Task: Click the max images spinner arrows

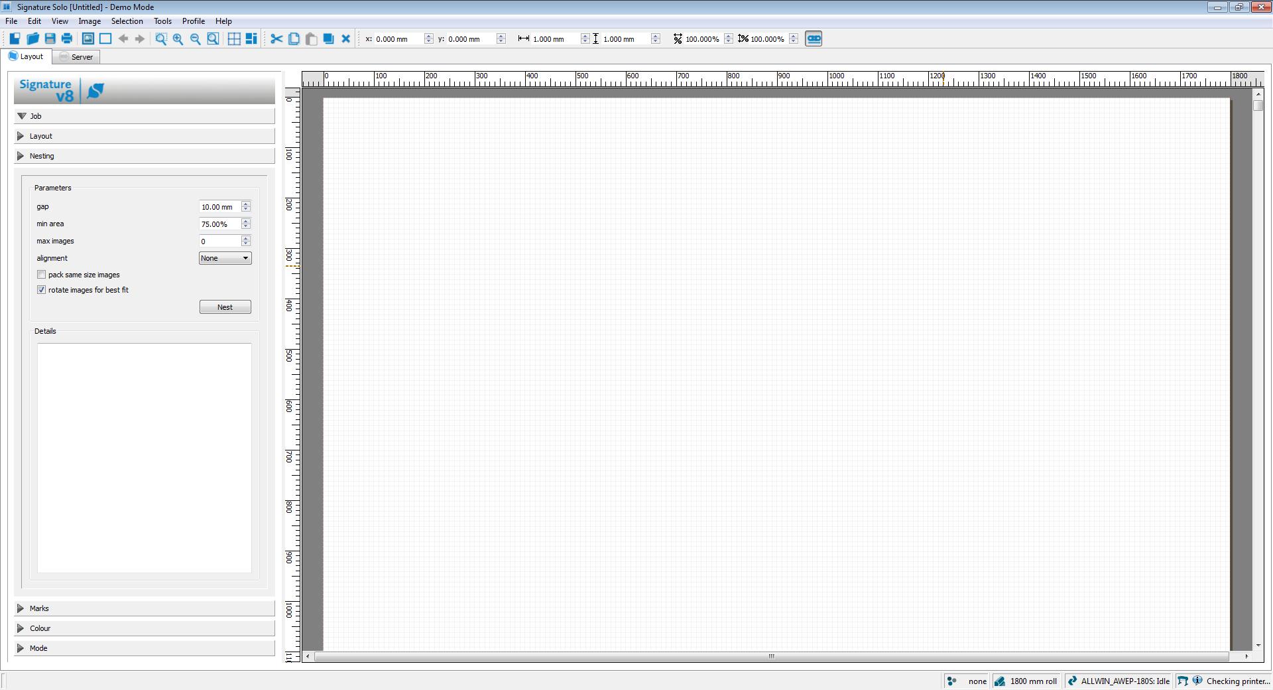Action: pyautogui.click(x=246, y=241)
